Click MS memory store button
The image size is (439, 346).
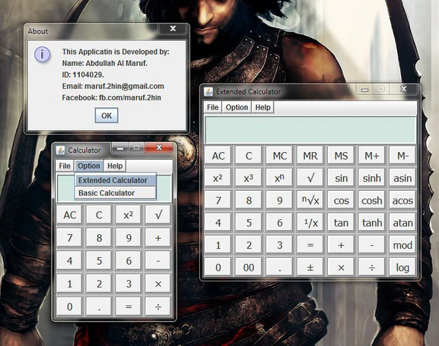tap(341, 155)
